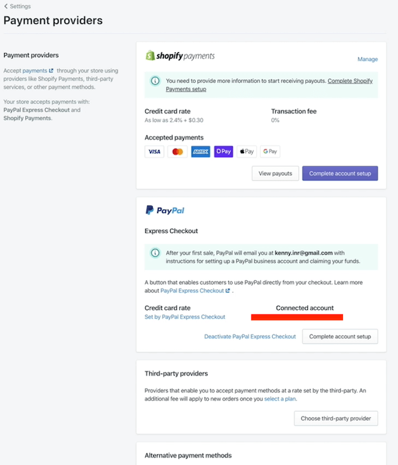Click the Mastercard icon
Image resolution: width=398 pixels, height=465 pixels.
(x=177, y=151)
